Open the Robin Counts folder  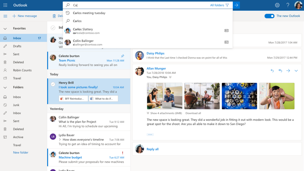click(x=22, y=70)
